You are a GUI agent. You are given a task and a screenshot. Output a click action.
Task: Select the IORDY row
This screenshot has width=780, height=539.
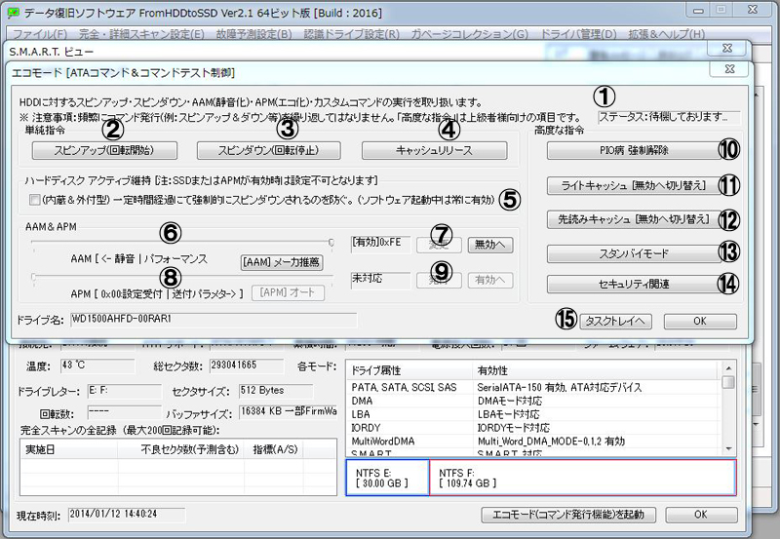point(533,428)
